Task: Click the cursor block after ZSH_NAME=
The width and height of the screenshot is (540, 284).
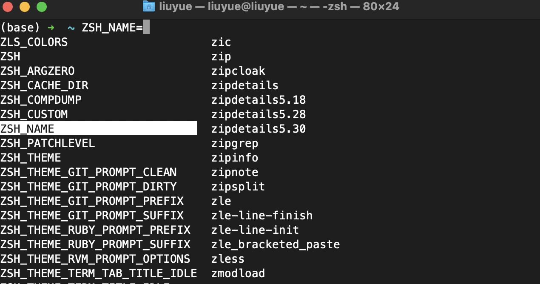Action: point(146,28)
